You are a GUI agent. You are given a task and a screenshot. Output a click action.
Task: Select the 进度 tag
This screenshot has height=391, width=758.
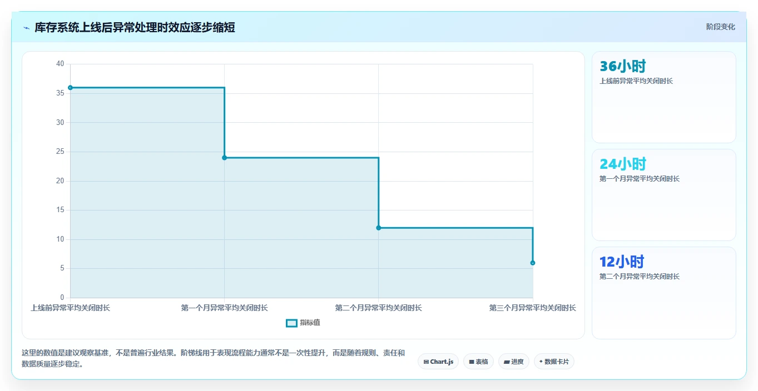(x=514, y=362)
